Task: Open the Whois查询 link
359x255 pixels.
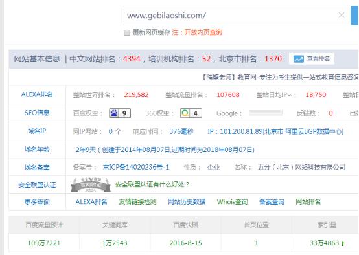Action: tap(233, 202)
